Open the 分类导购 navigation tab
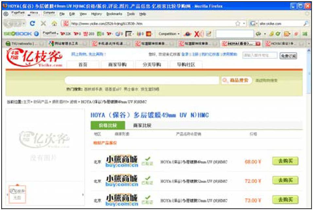 [x=152, y=65]
